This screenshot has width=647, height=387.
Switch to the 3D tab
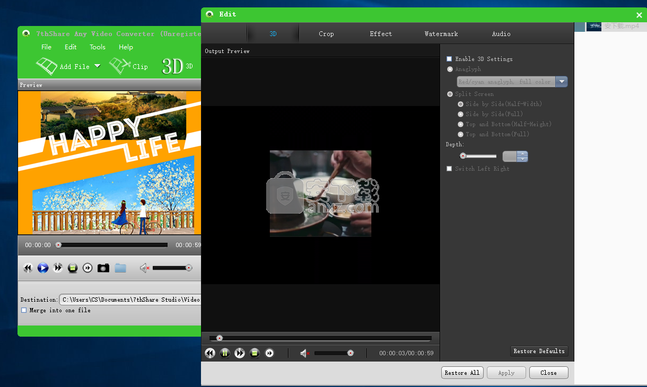(273, 34)
